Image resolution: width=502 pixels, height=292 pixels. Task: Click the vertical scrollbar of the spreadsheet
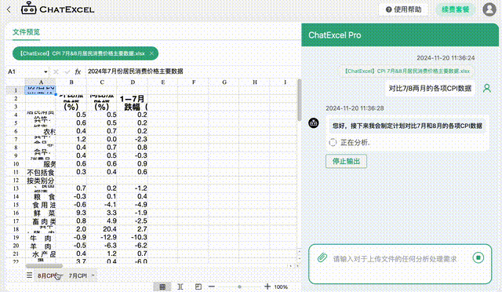tap(300, 100)
